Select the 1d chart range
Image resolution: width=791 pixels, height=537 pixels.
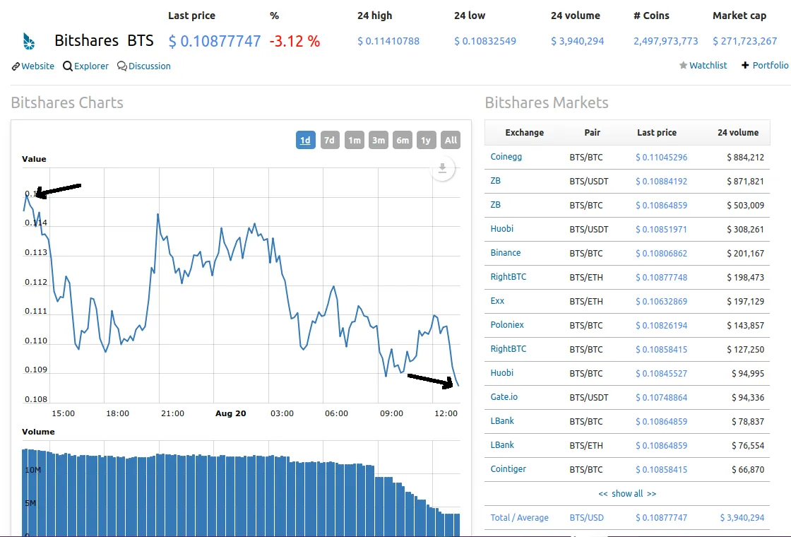[305, 140]
